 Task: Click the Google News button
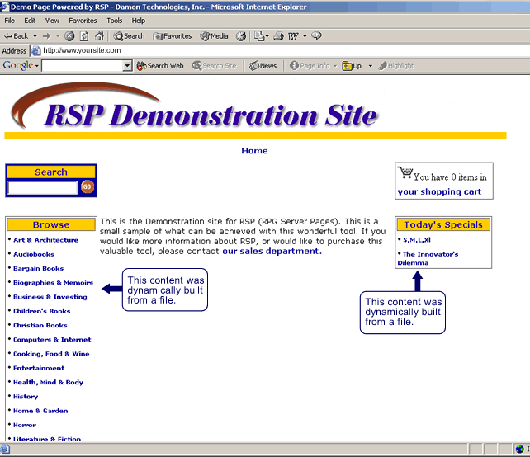tap(263, 66)
